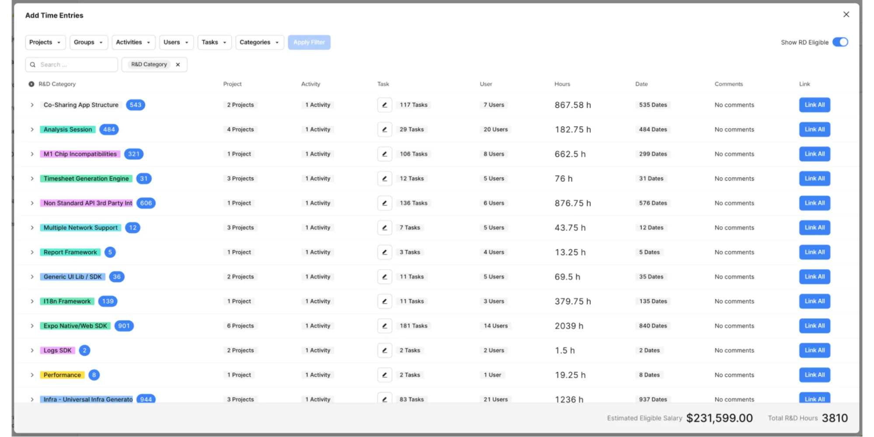
Task: Click the Apply Filter button
Action: point(309,42)
